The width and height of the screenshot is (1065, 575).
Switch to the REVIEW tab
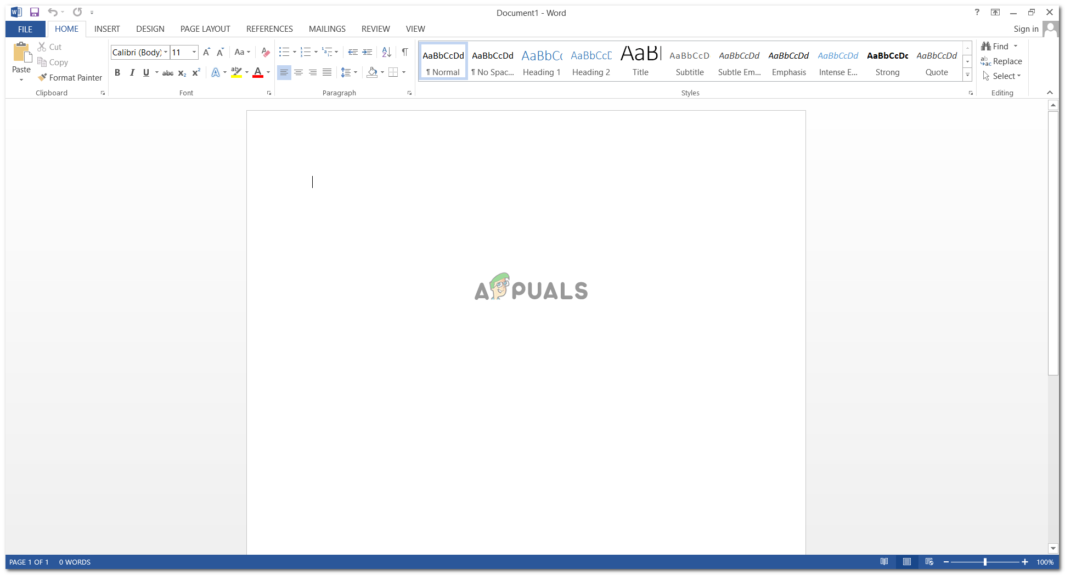376,29
